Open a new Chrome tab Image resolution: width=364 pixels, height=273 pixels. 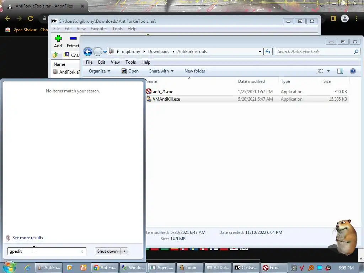tap(96, 6)
